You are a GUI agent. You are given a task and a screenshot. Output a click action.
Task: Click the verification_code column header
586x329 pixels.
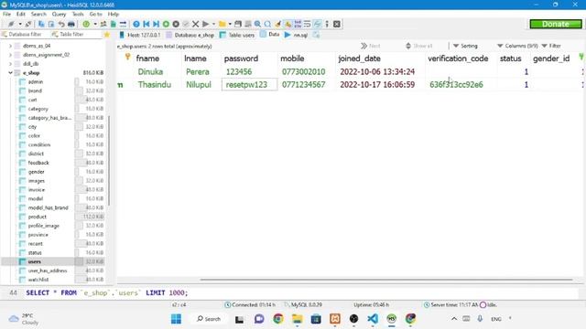point(461,58)
